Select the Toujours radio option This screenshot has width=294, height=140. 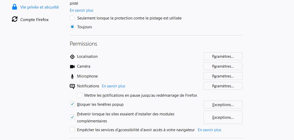[x=72, y=27]
